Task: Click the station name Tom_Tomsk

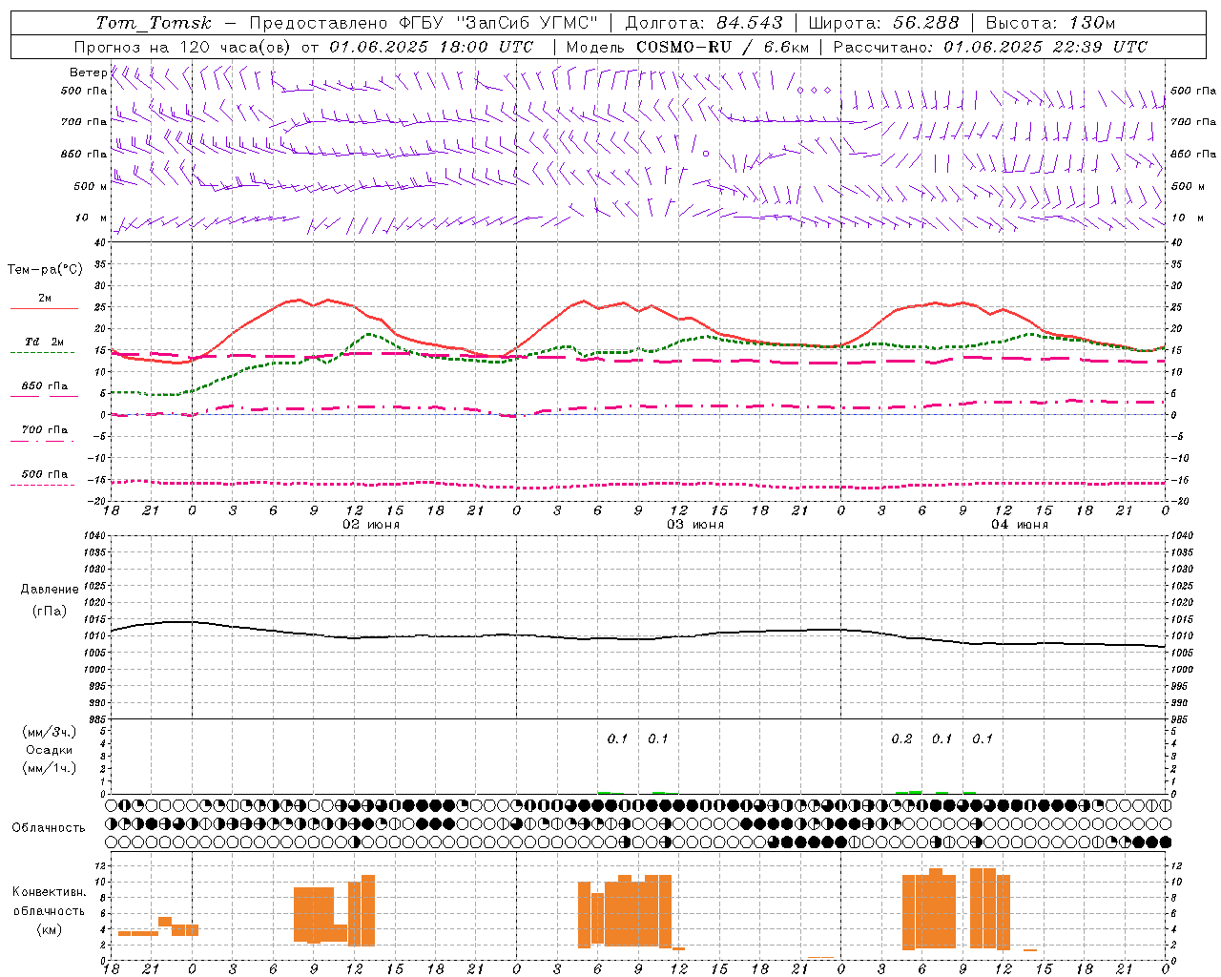Action: pyautogui.click(x=154, y=23)
